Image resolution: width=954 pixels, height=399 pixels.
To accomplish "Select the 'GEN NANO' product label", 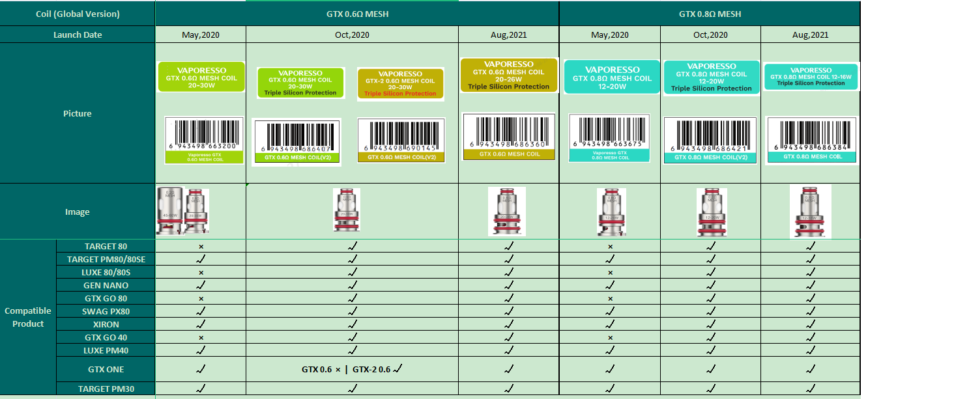I will [106, 285].
